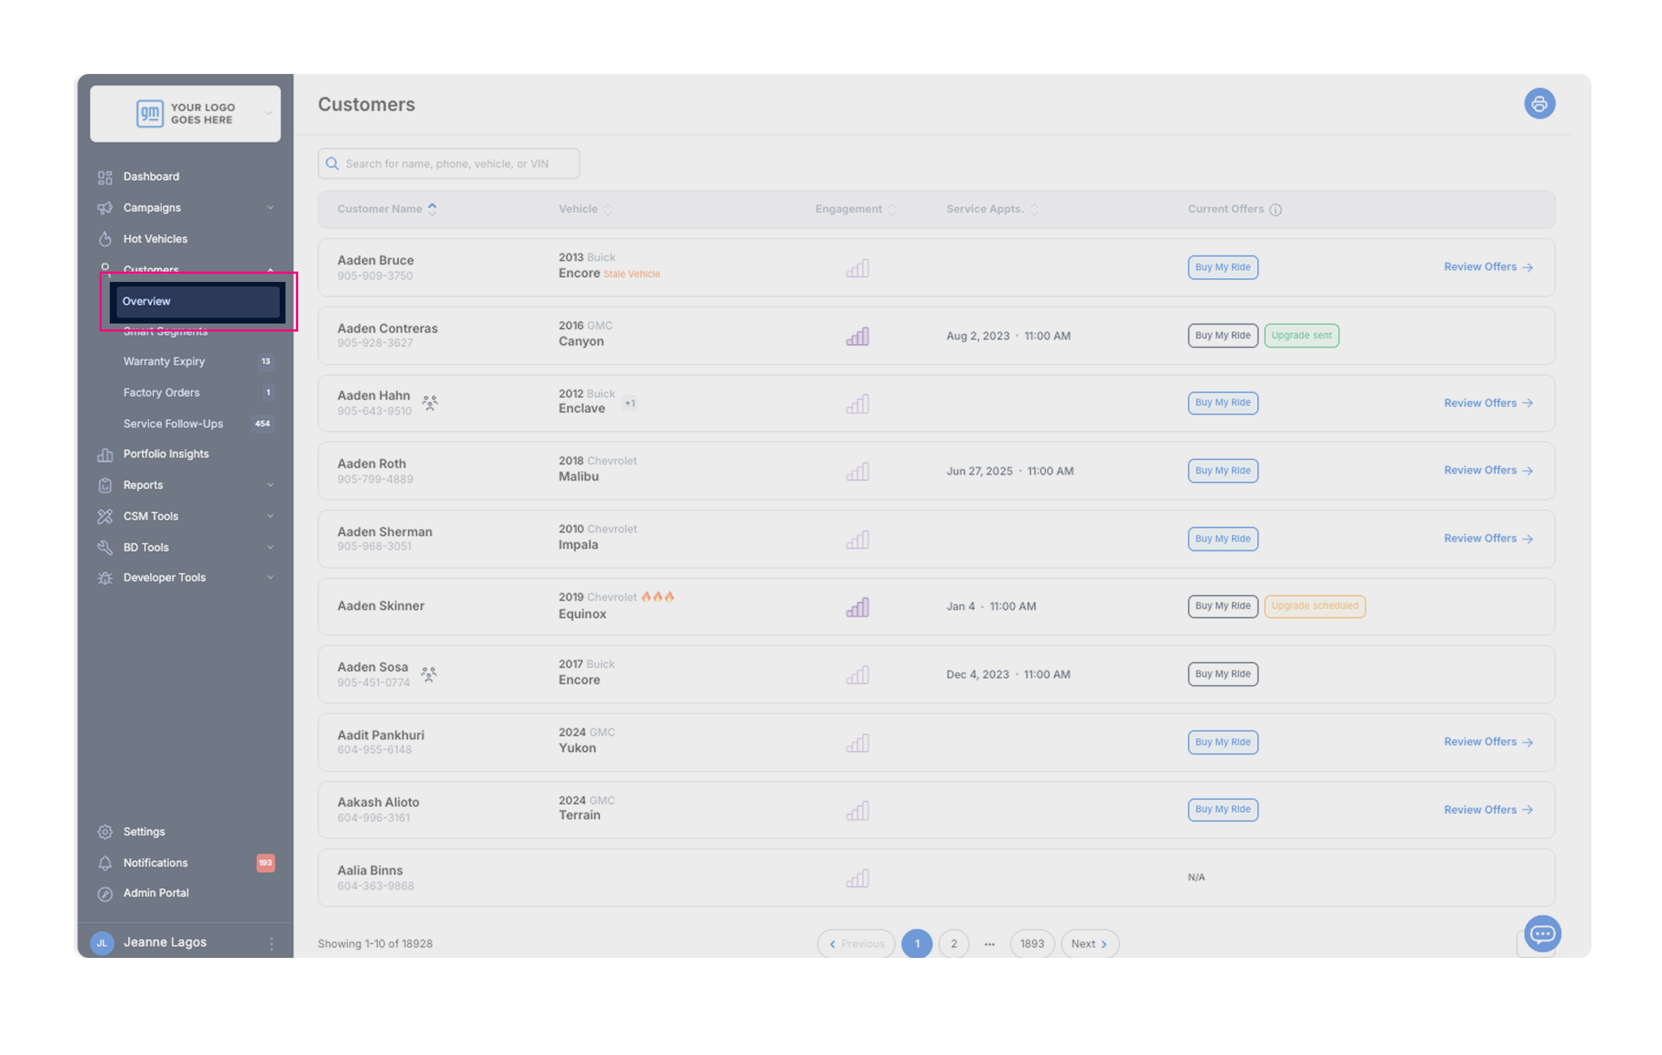
Task: Open the dealership logo dropdown
Action: coord(268,113)
